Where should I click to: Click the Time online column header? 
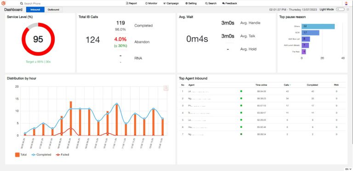pyautogui.click(x=261, y=85)
